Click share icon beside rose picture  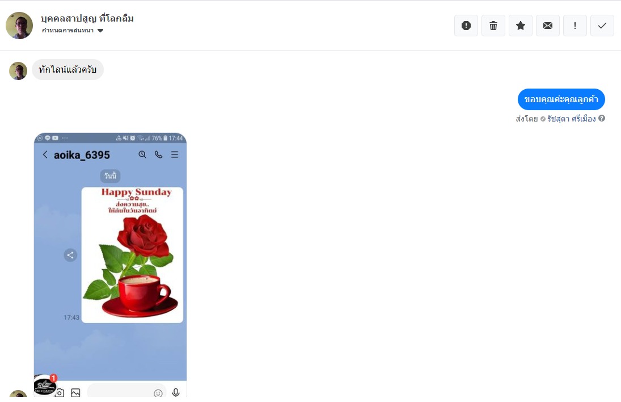tap(70, 255)
